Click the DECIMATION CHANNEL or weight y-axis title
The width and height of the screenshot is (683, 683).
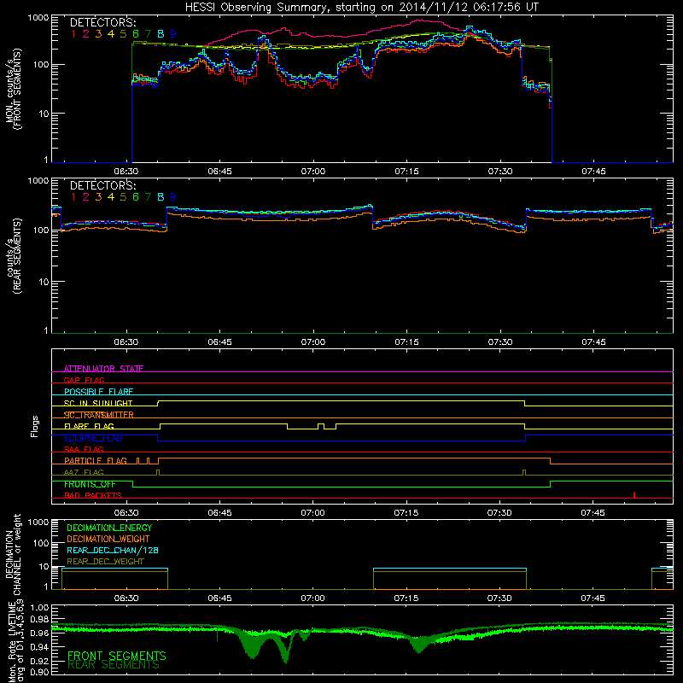[13, 554]
